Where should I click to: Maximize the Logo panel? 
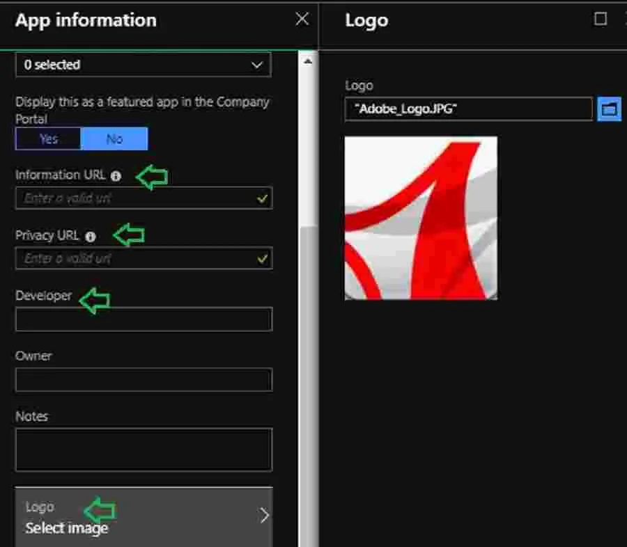coord(600,19)
